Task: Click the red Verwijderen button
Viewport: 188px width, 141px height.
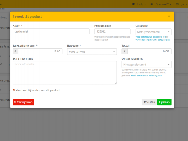Action: (x=23, y=102)
